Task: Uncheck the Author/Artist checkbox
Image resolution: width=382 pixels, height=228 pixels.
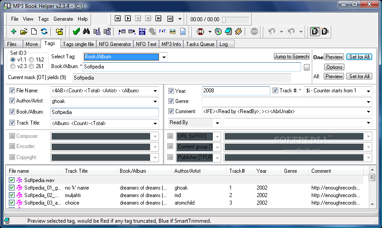Action: point(12,100)
